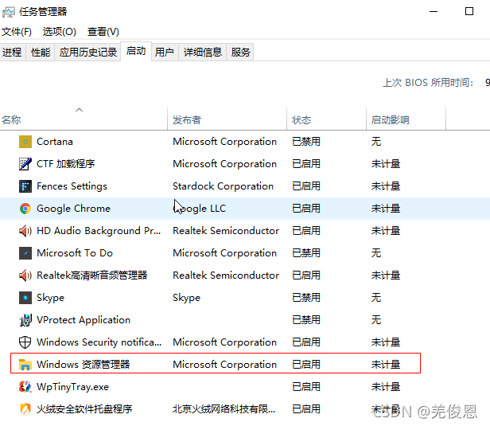Select the Realtek高清晰音频管理器 row name
Viewport: 490px width, 426px height.
coord(92,276)
